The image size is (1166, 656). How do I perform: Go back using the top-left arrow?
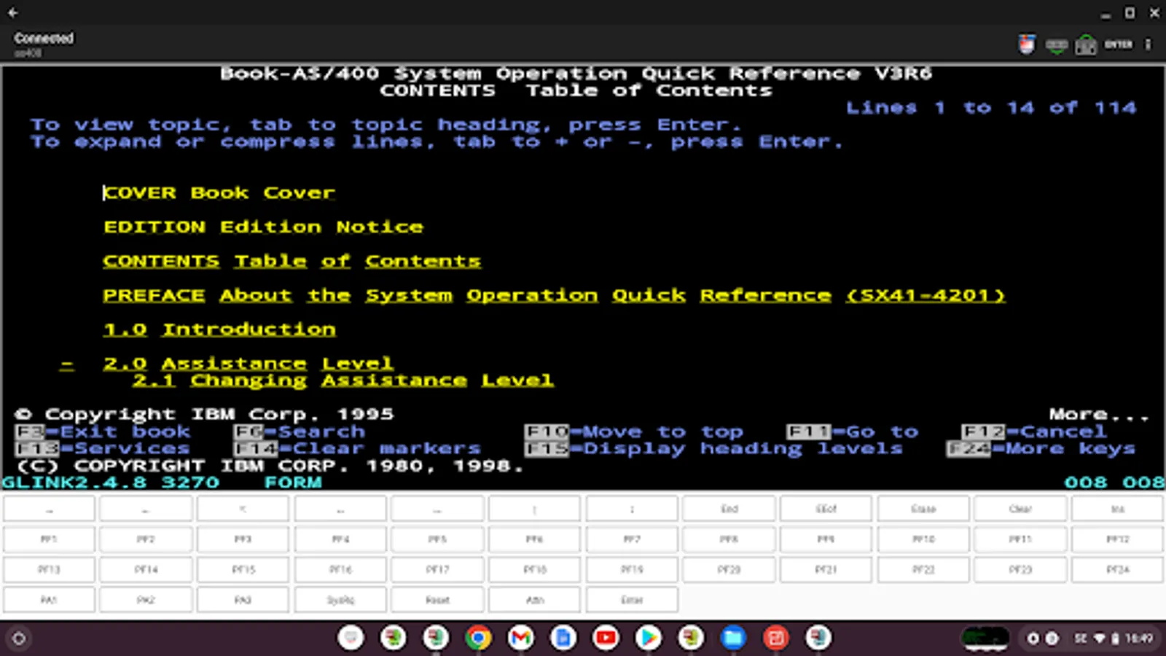[x=13, y=12]
